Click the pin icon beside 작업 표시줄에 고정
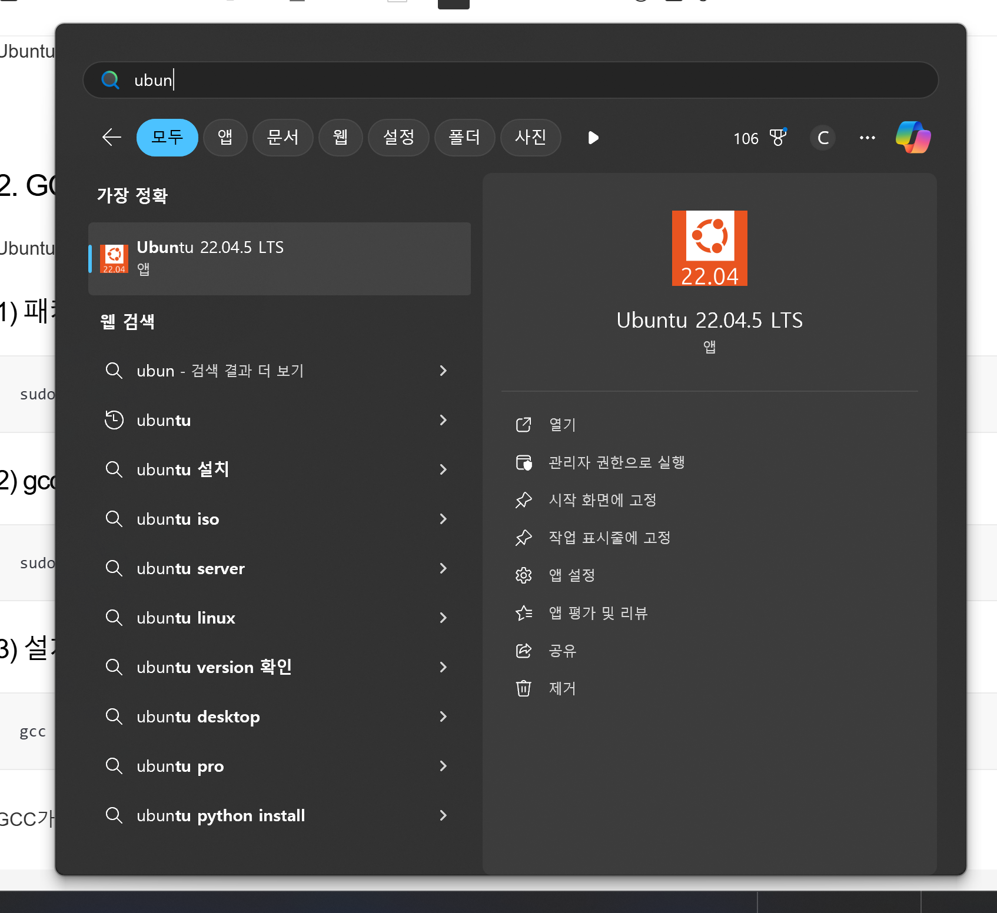The height and width of the screenshot is (913, 997). point(523,538)
